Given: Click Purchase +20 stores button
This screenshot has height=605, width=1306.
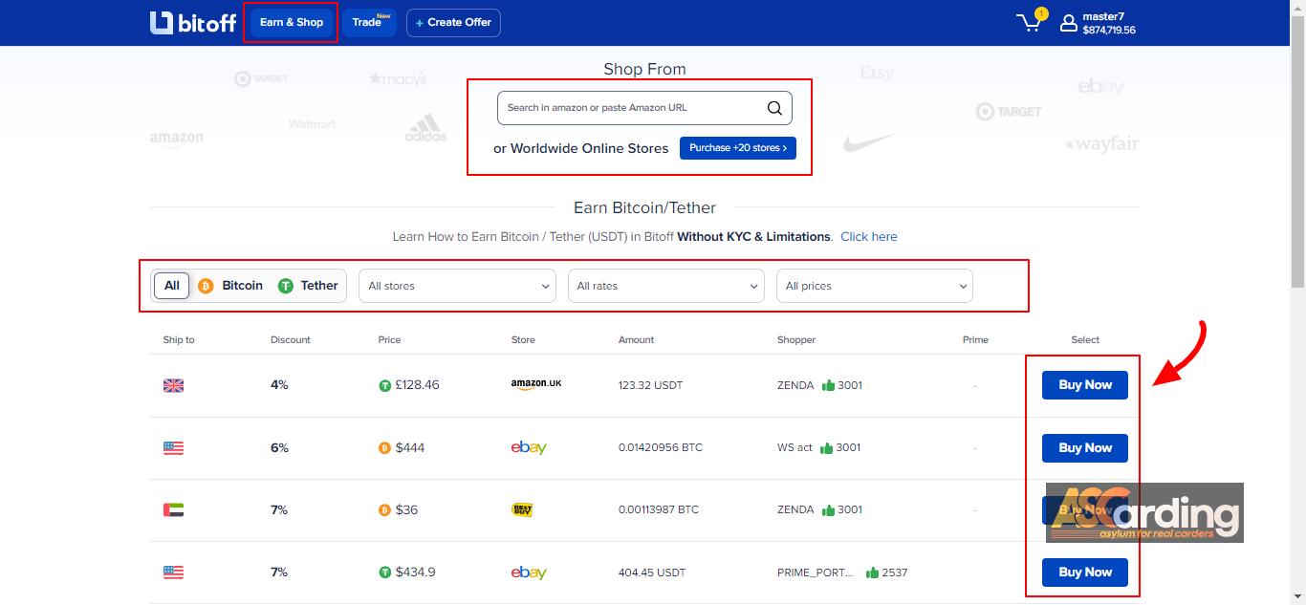Looking at the screenshot, I should (738, 148).
